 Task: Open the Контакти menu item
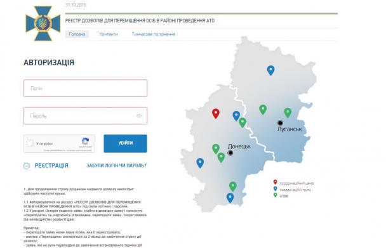(x=109, y=34)
